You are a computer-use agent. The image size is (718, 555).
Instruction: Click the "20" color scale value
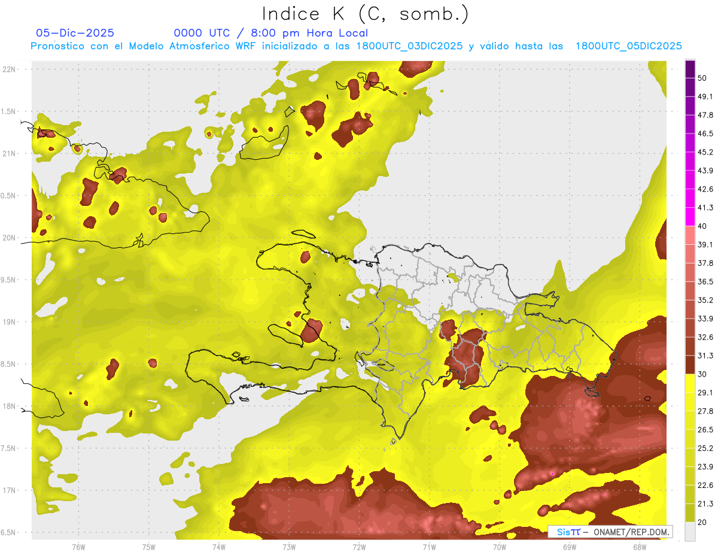tap(702, 522)
